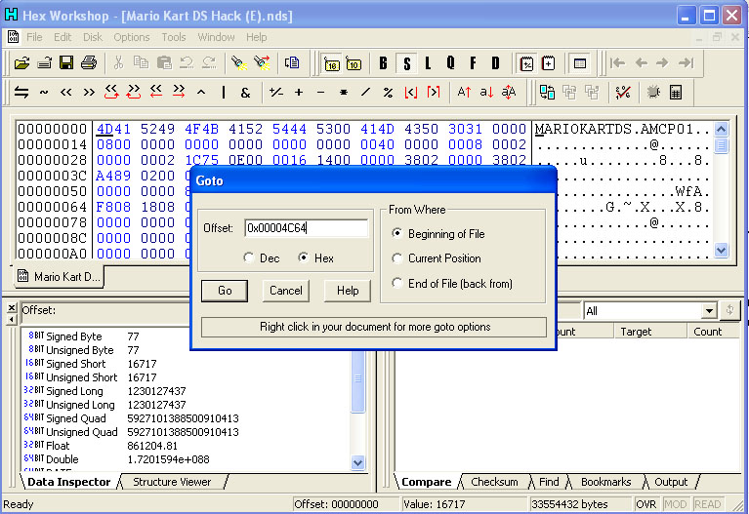Open the Window menu
Screen dimensions: 749x514
216,37
